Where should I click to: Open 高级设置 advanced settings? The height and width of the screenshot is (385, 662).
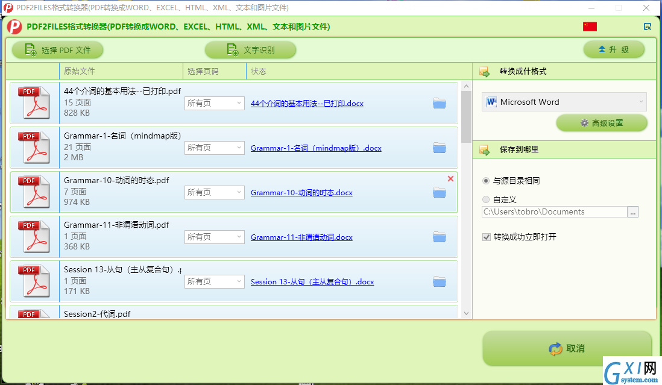(x=602, y=123)
